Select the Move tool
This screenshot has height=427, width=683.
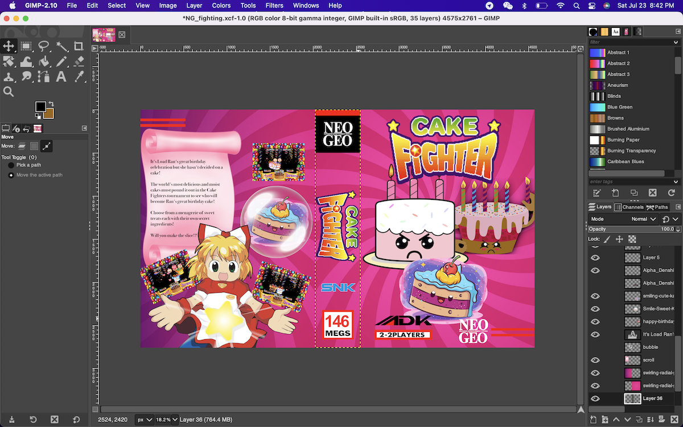click(9, 47)
